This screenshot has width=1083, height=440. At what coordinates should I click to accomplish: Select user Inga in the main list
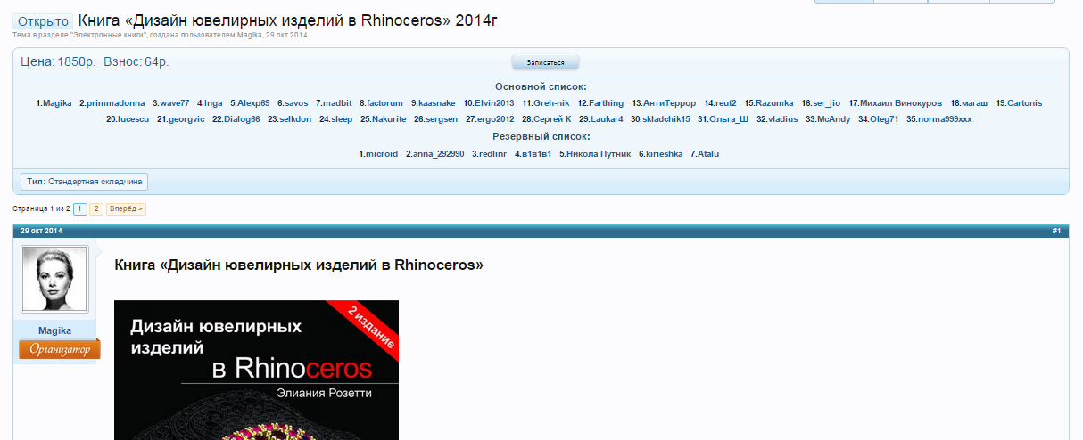[213, 103]
